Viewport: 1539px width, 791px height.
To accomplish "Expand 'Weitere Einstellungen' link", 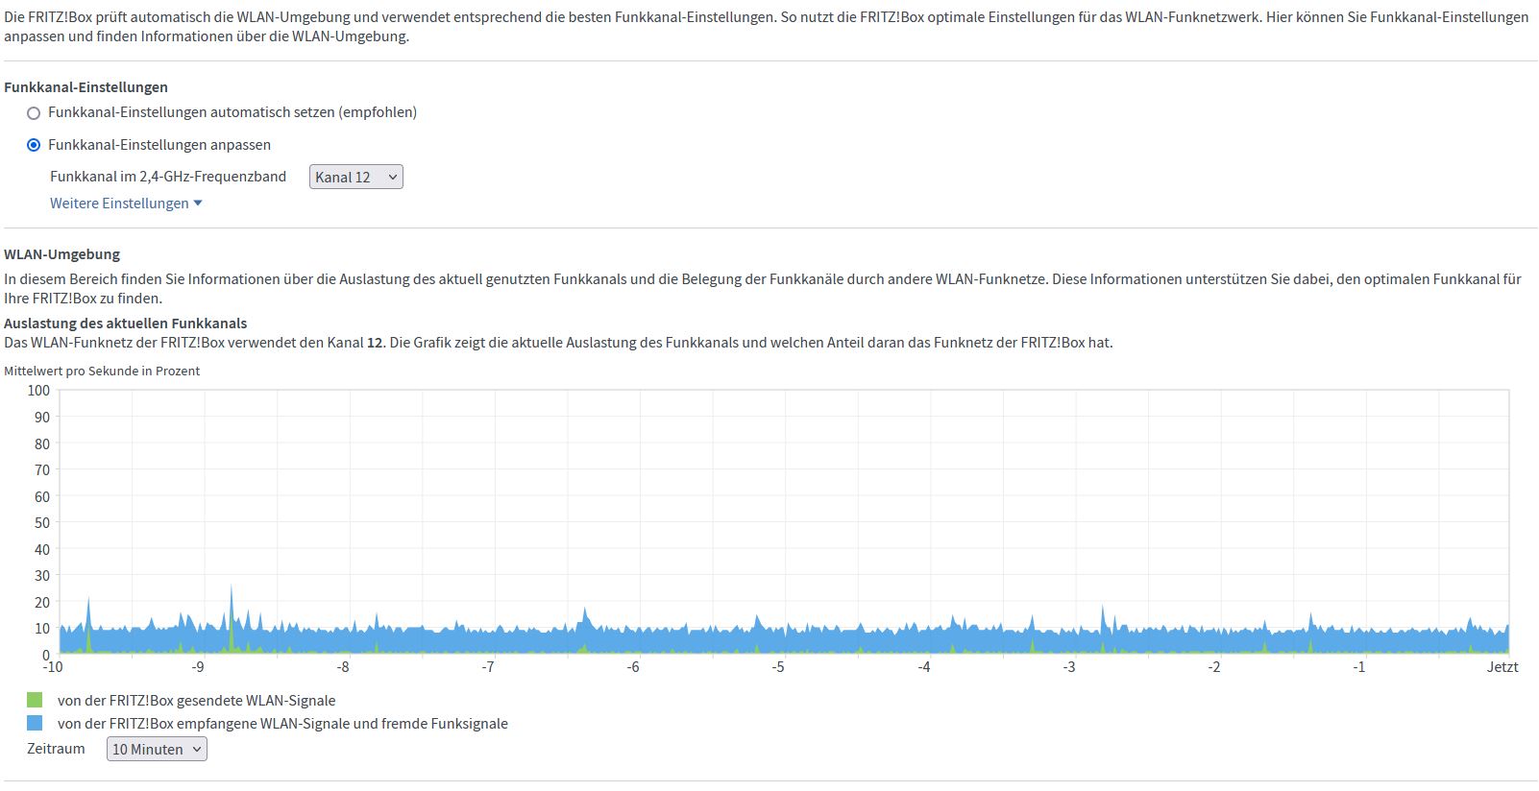I will [x=126, y=204].
